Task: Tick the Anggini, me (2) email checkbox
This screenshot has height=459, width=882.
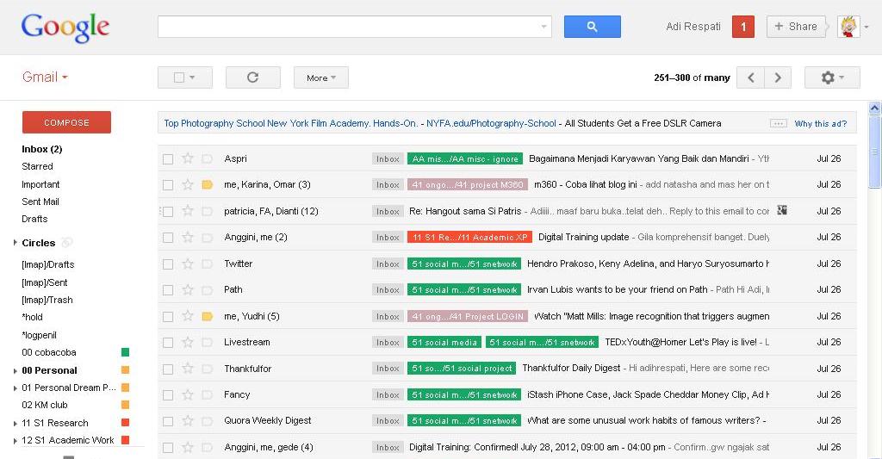Action: [168, 238]
